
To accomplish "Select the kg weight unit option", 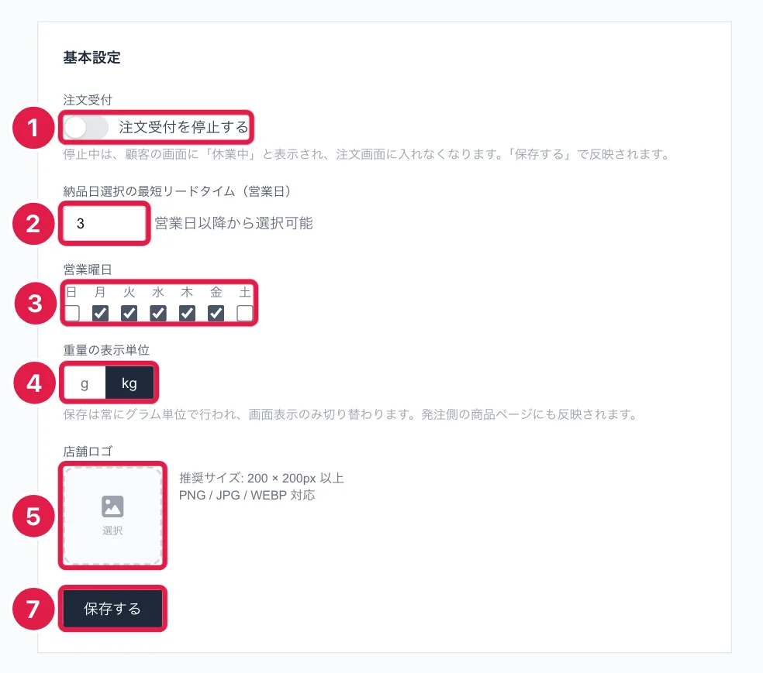I will pyautogui.click(x=129, y=383).
